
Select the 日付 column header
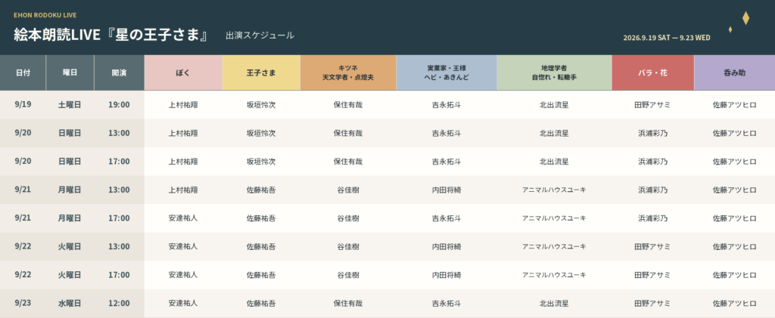click(x=23, y=73)
